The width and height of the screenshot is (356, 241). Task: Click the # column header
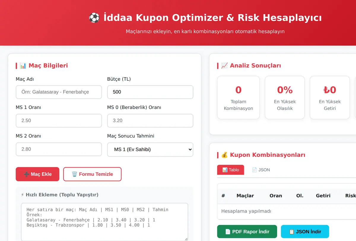tap(223, 196)
